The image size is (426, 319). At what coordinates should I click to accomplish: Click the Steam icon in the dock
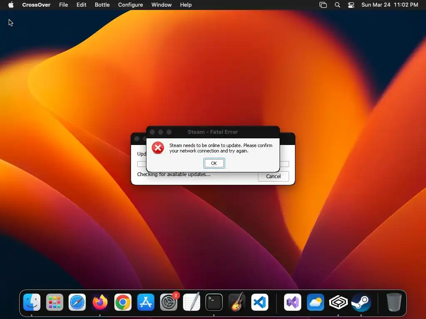point(361,302)
